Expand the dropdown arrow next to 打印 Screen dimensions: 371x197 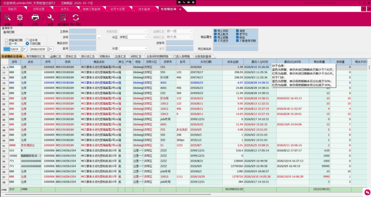(43, 19)
